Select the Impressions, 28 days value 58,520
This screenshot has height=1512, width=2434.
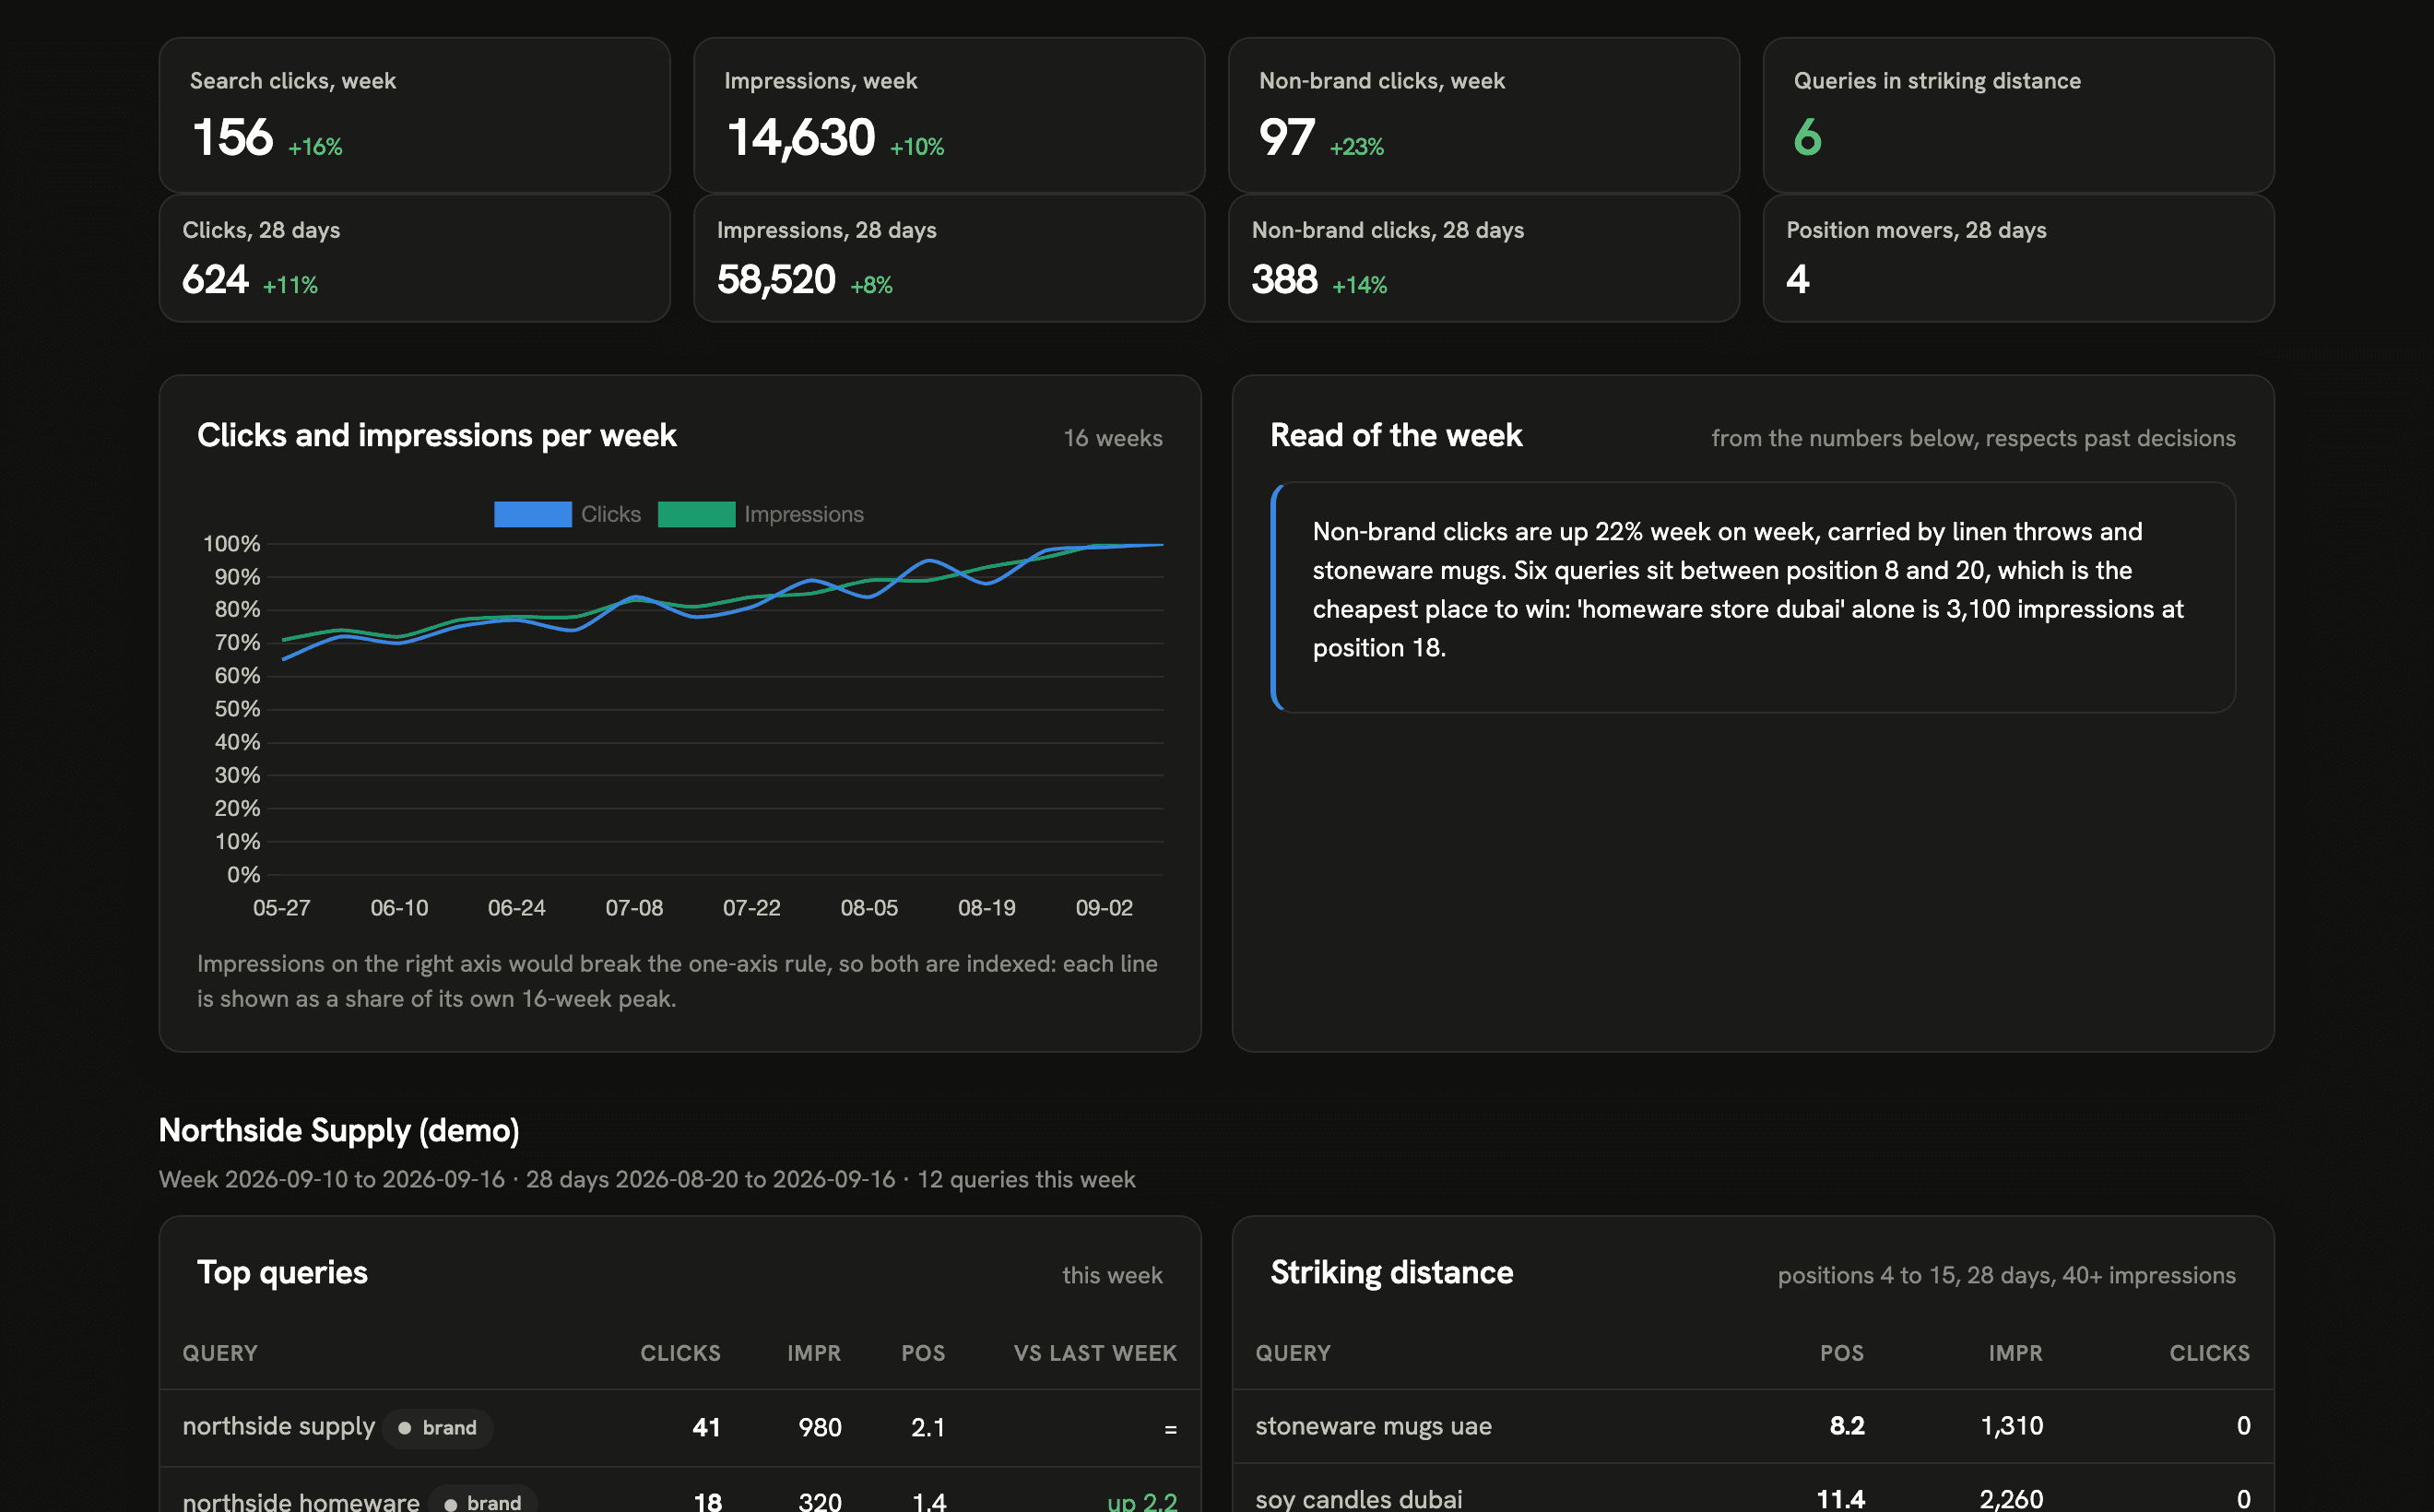(x=776, y=279)
